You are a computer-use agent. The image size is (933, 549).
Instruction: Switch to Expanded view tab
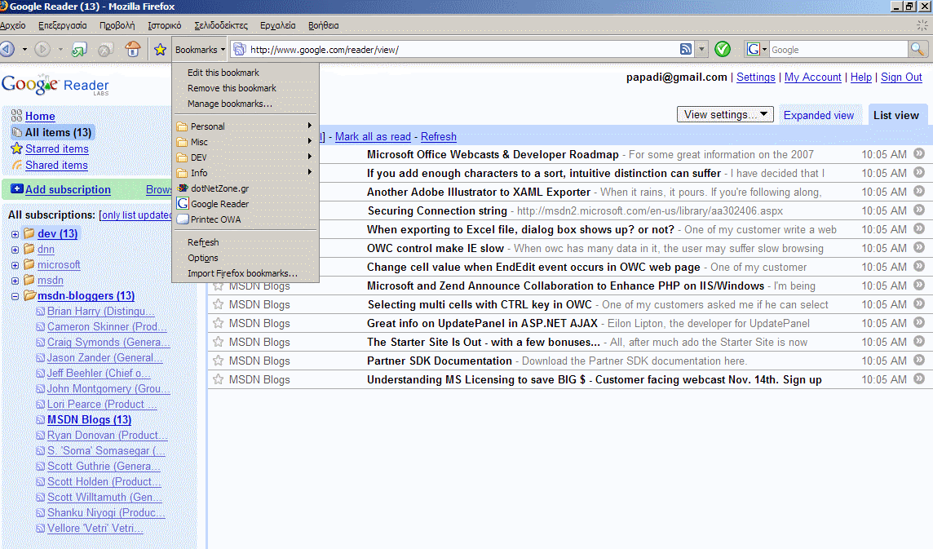pos(818,116)
